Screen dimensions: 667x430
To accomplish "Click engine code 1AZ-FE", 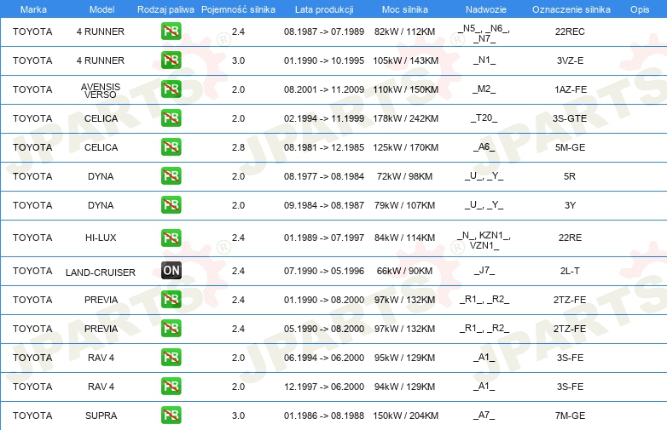I will 571,89.
